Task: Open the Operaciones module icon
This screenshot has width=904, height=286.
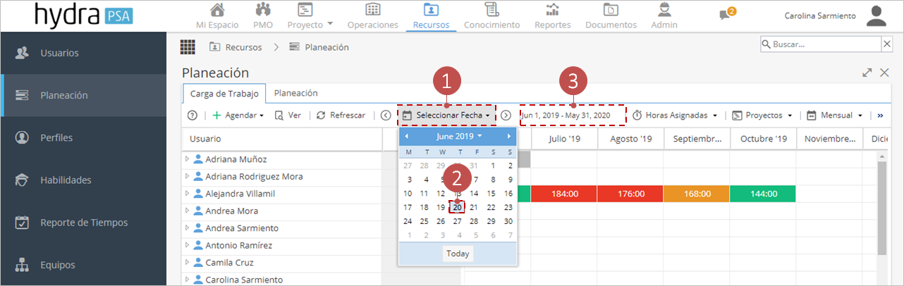Action: [x=373, y=10]
